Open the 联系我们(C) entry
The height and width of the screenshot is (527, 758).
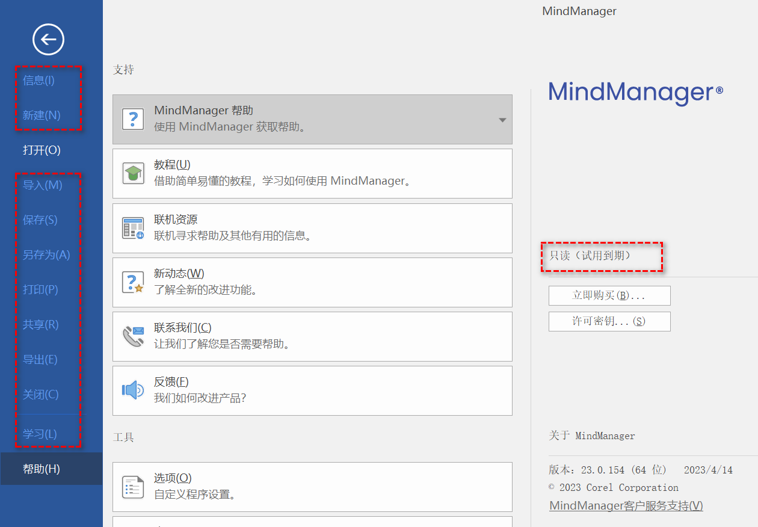(x=312, y=336)
